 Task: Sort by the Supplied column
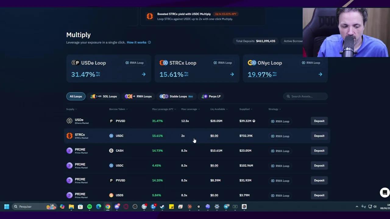pyautogui.click(x=246, y=109)
